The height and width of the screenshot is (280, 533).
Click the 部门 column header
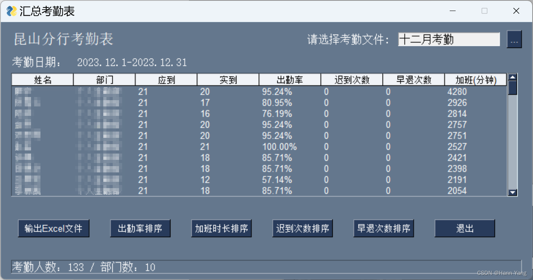click(104, 80)
